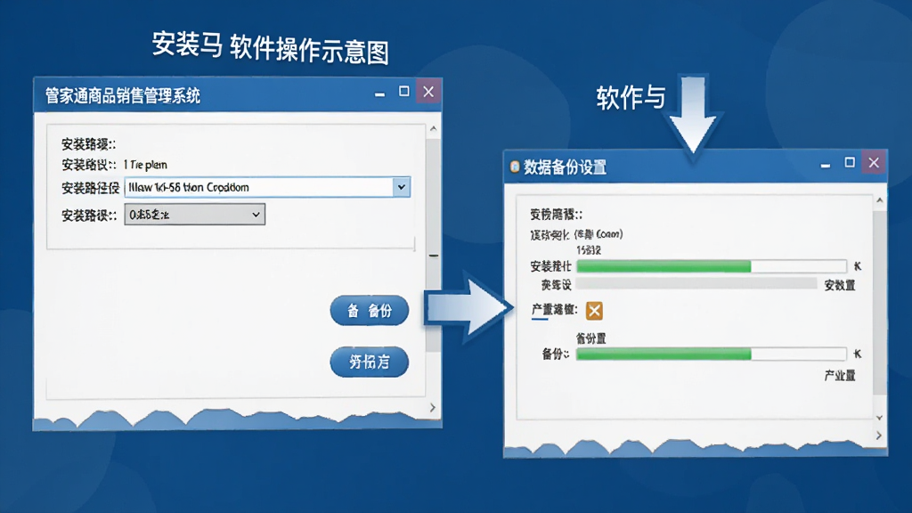Close the 数据备份设置 window

point(874,163)
